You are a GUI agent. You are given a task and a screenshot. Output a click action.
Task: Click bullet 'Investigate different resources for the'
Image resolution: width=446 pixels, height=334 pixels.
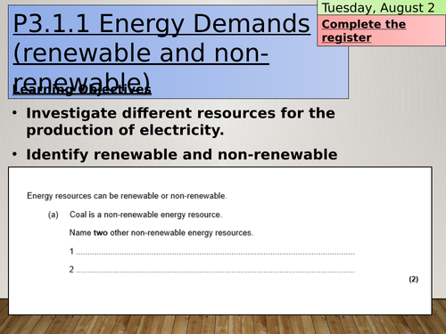pyautogui.click(x=180, y=113)
